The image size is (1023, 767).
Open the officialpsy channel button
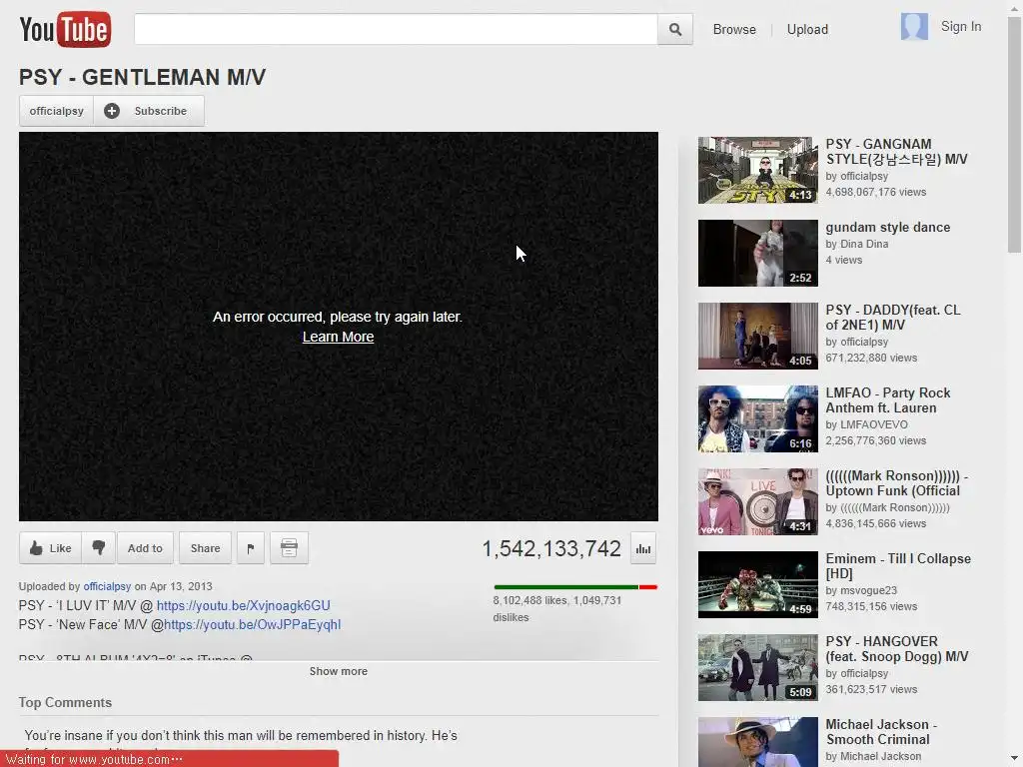tap(56, 111)
